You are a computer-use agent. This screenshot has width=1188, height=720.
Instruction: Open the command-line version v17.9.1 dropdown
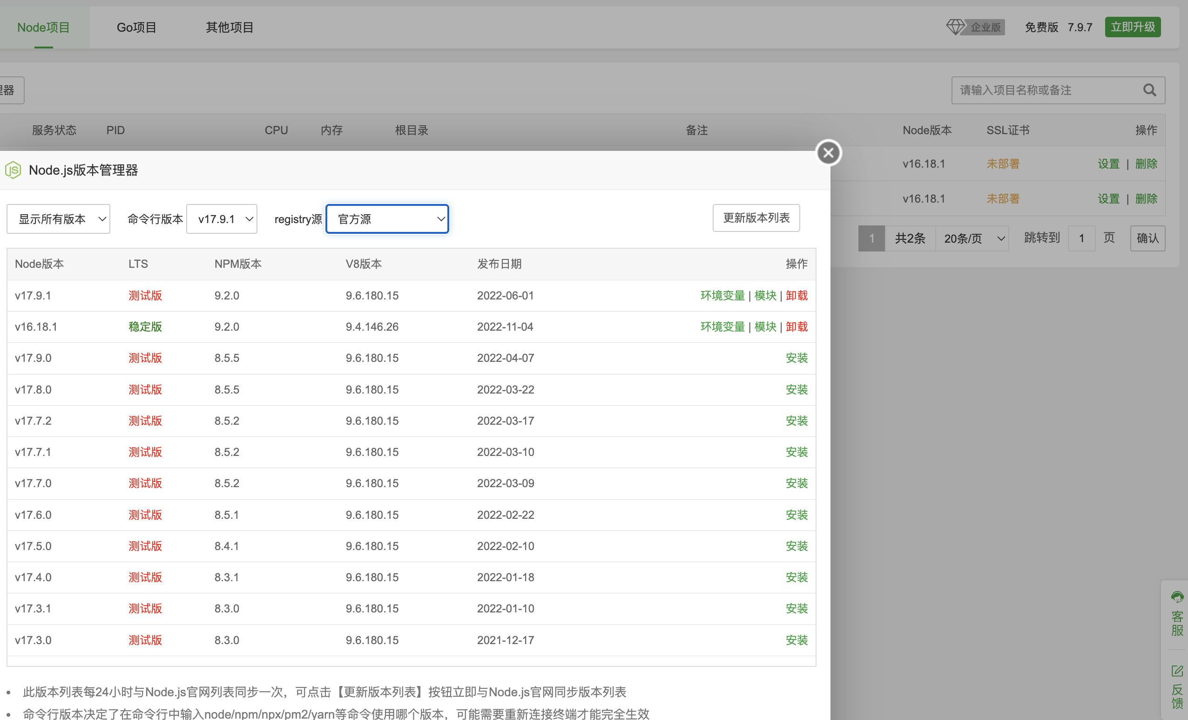222,219
